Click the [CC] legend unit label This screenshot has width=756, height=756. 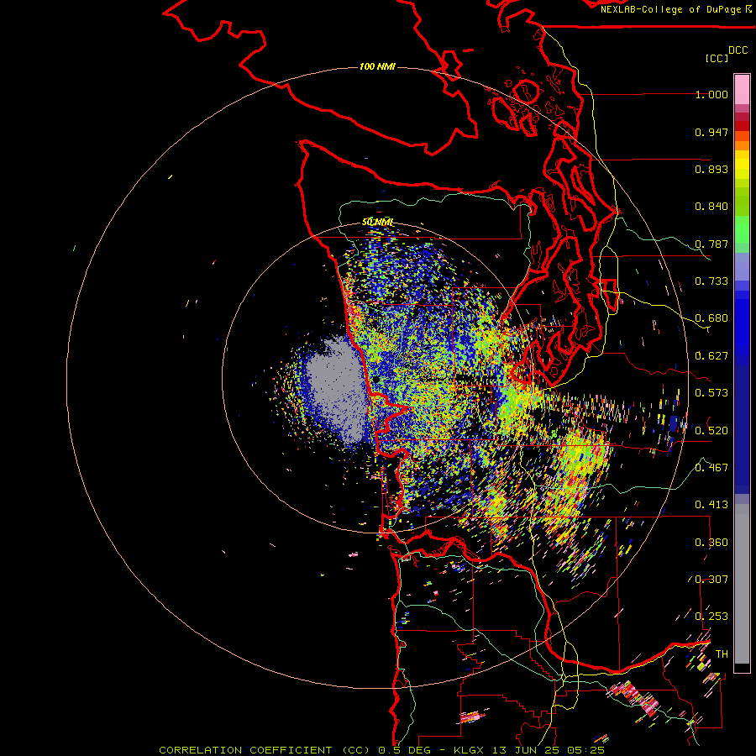coord(717,58)
